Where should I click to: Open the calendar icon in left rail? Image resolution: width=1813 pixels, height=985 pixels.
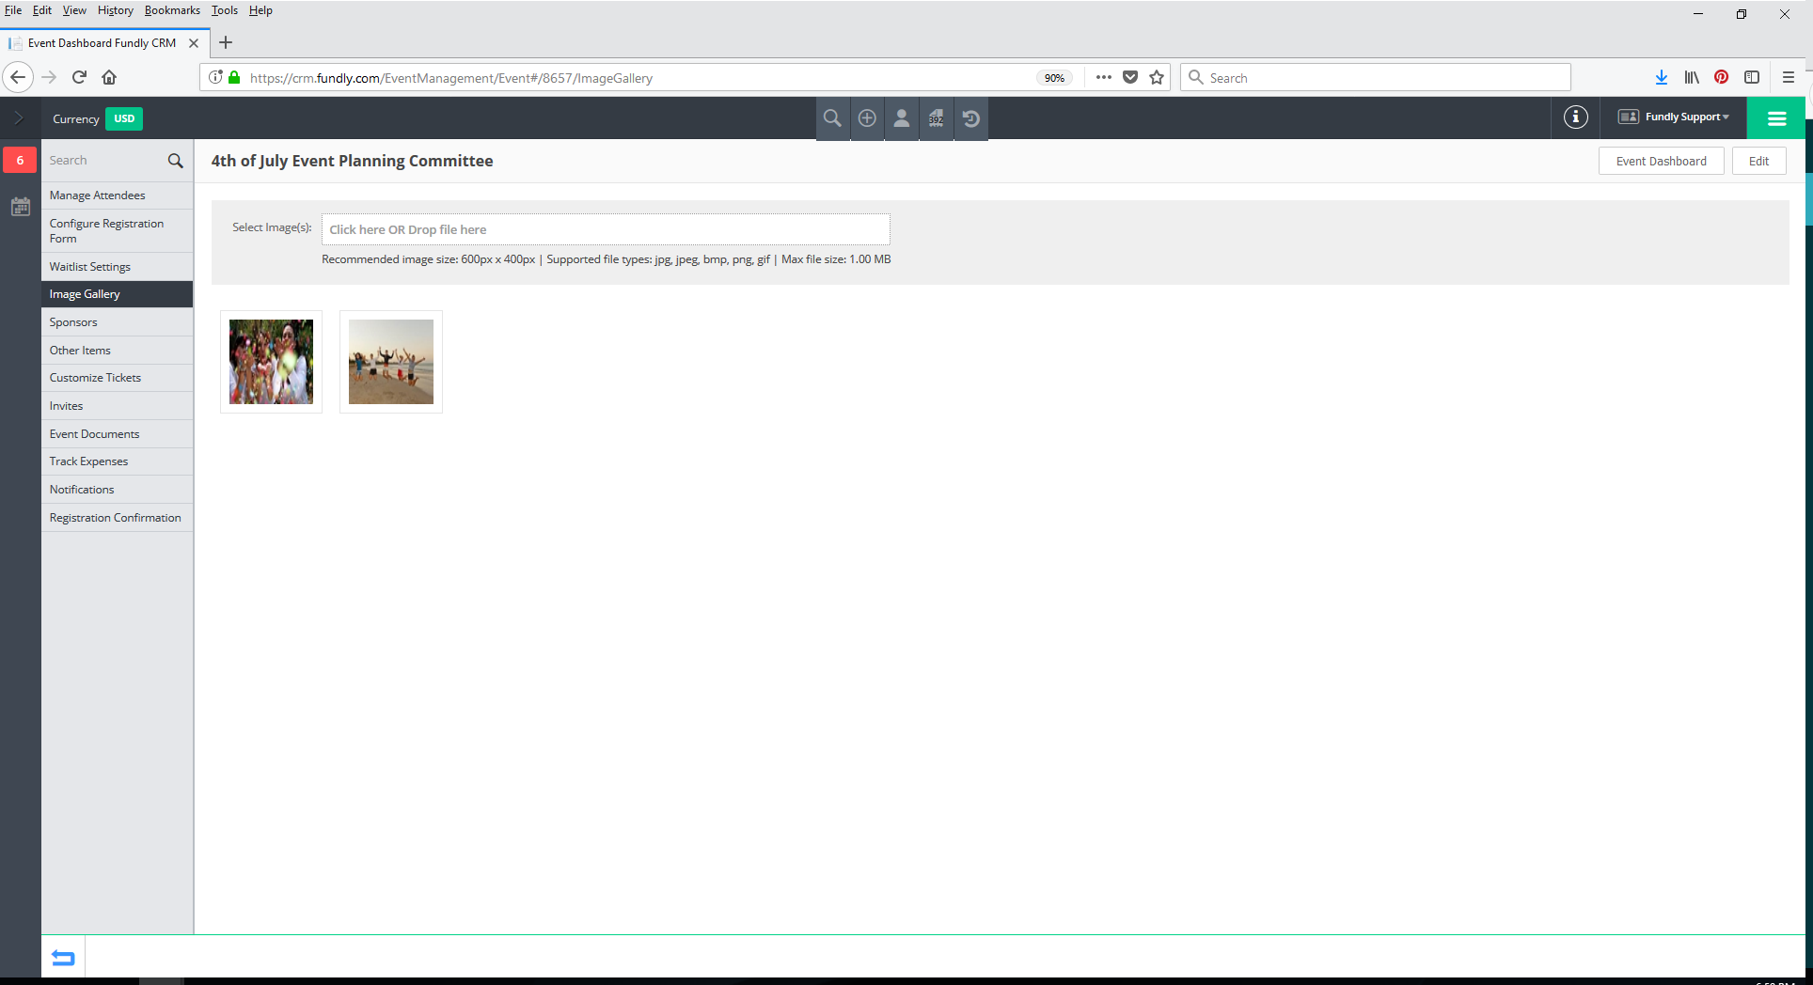click(x=20, y=207)
